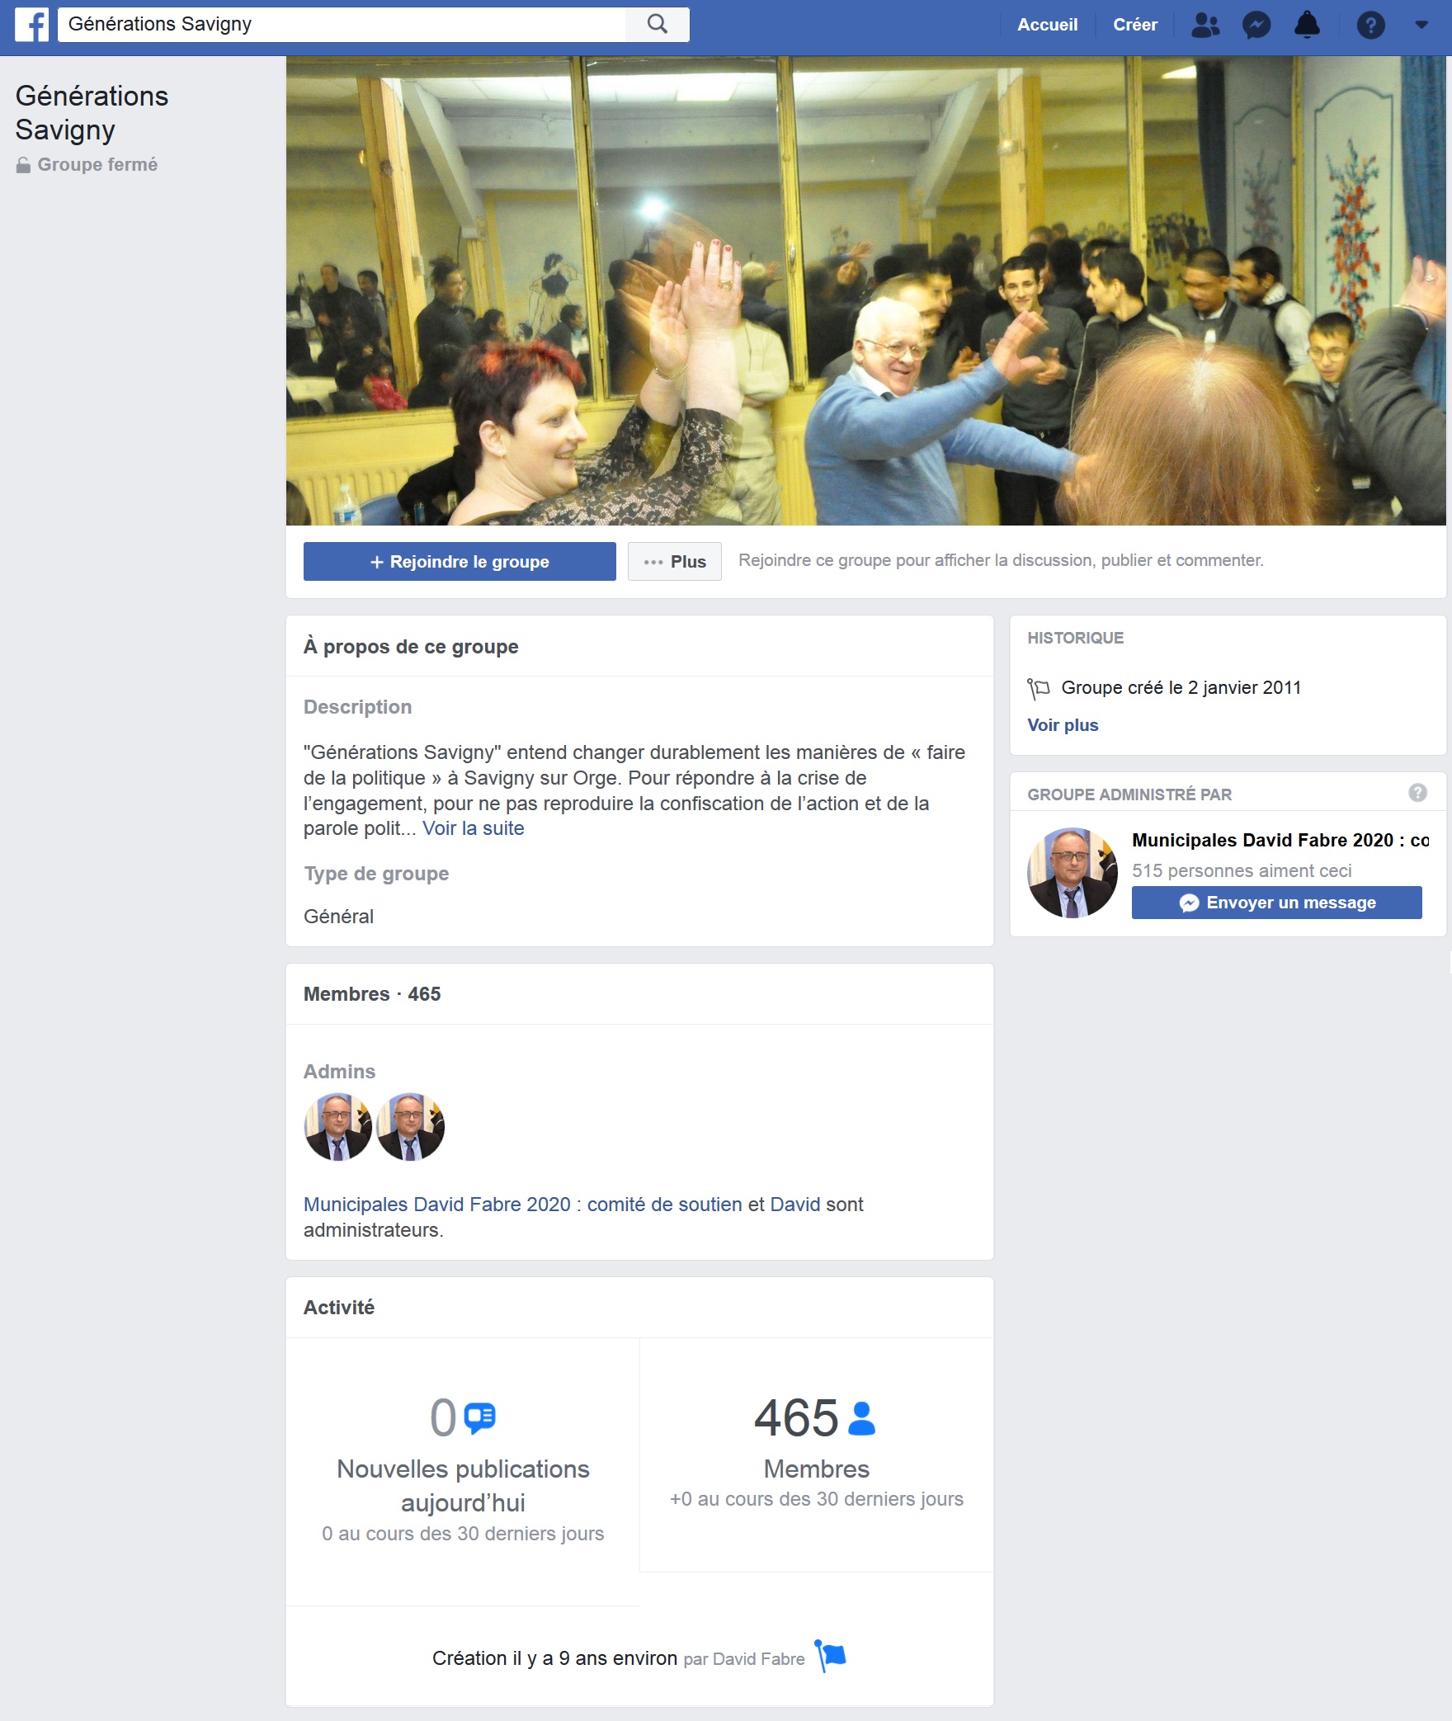Open the Créer menu item
The width and height of the screenshot is (1452, 1721).
[x=1134, y=26]
